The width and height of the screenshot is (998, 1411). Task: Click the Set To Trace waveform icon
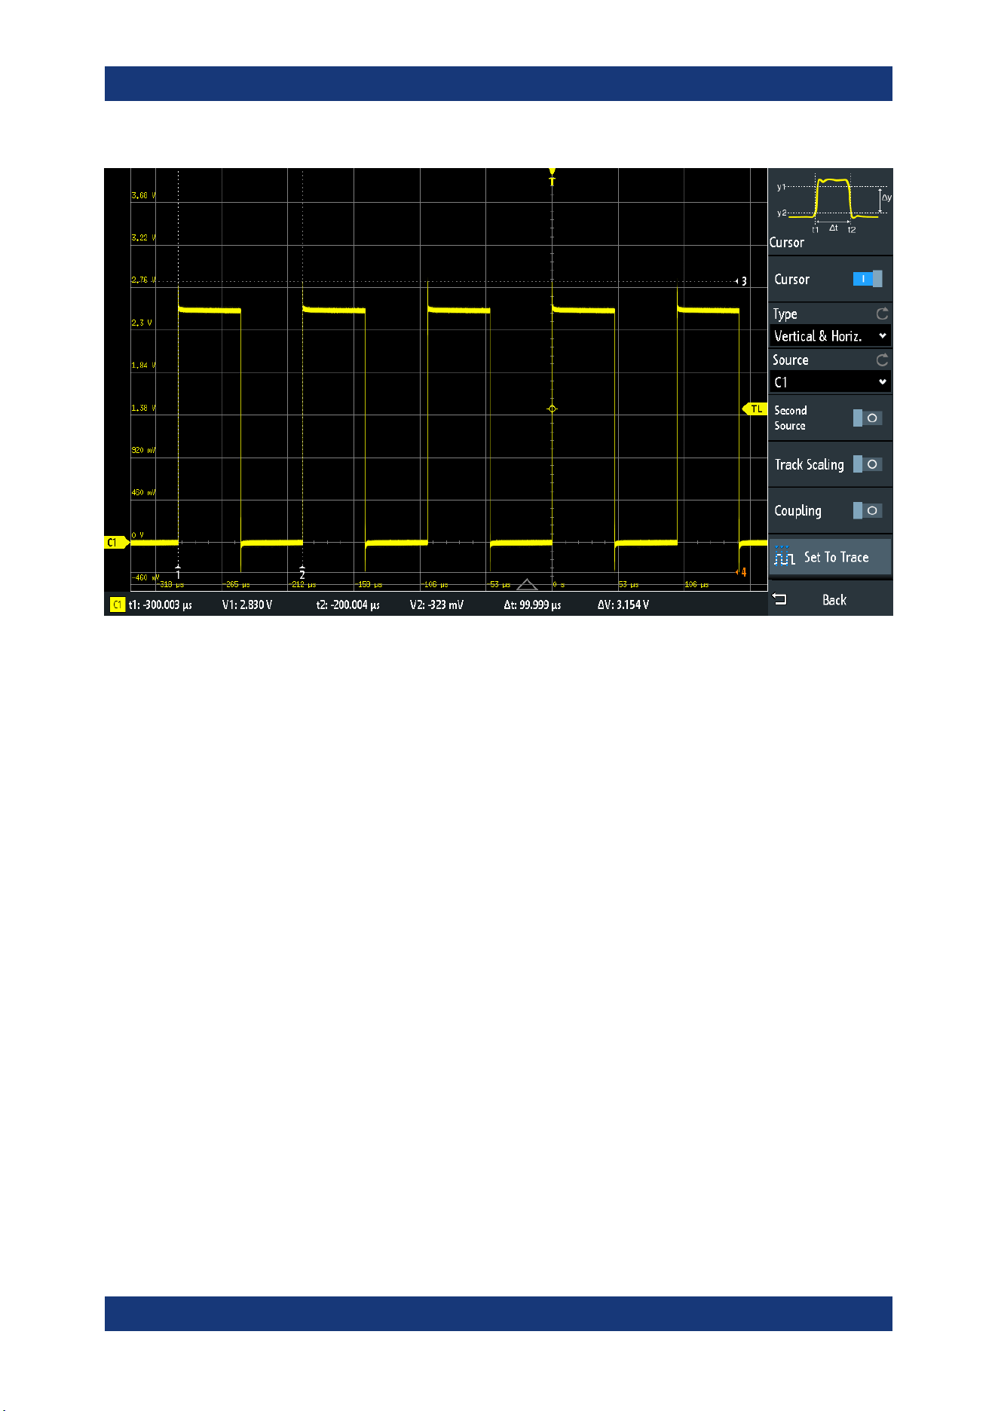[x=784, y=556]
